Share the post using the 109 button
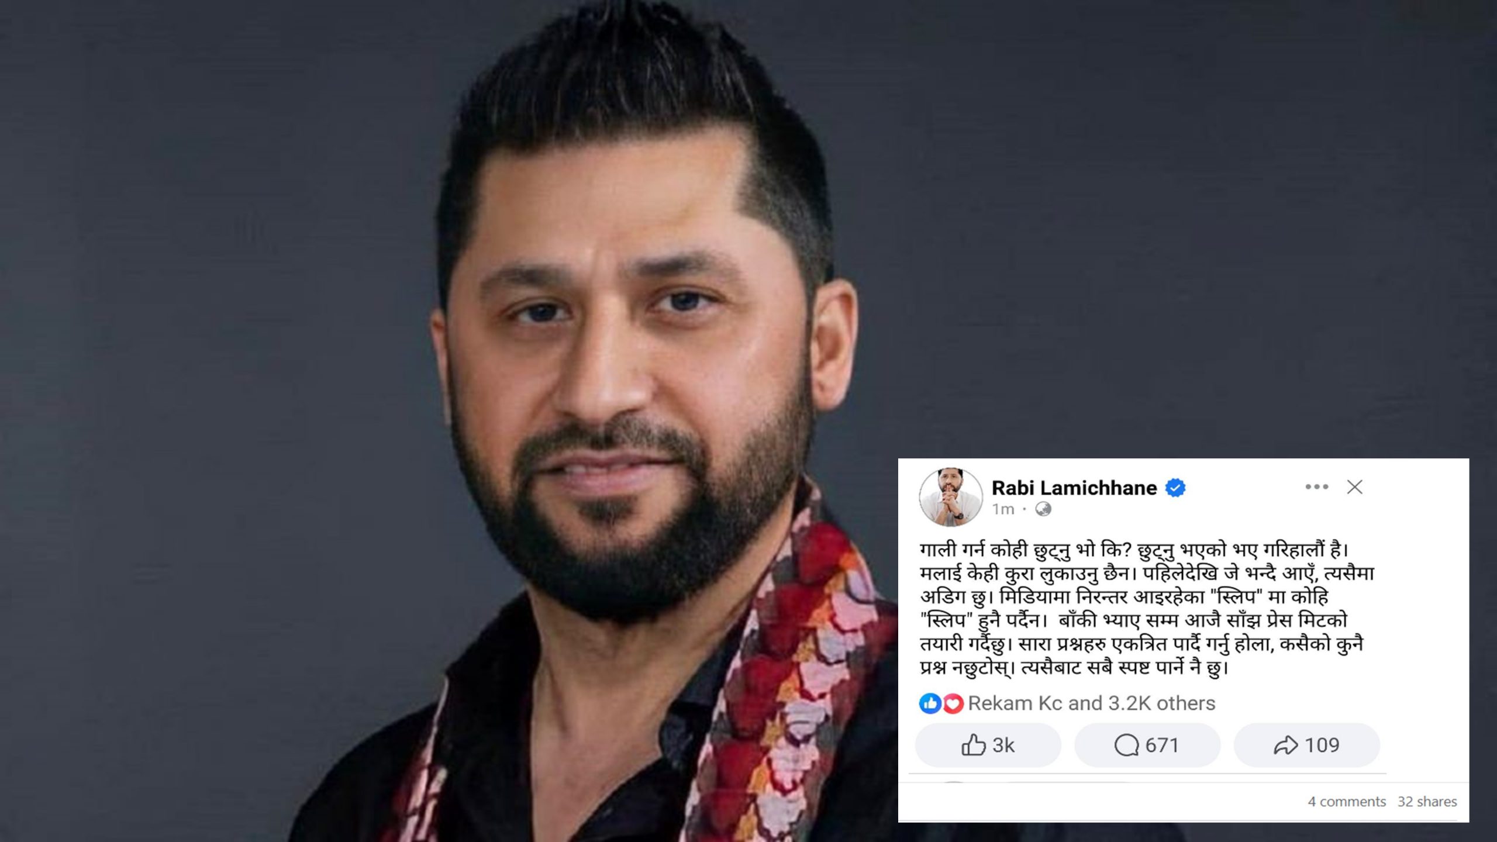The height and width of the screenshot is (842, 1497). [1307, 745]
